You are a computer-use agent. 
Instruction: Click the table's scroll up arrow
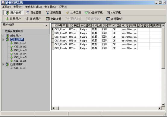coord(163,25)
